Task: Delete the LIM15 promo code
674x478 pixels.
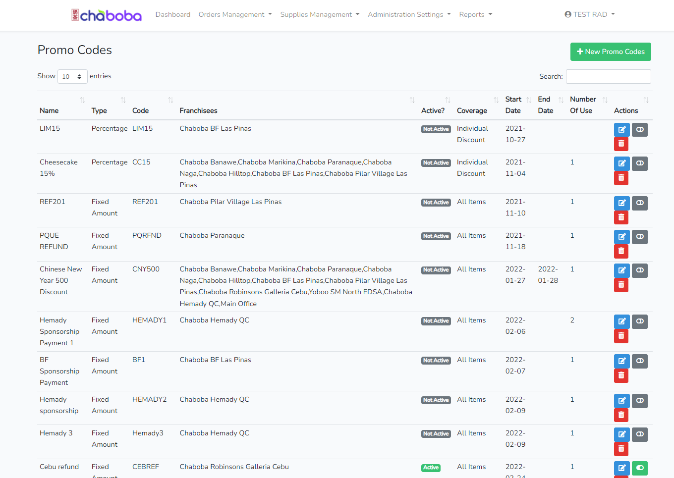Action: click(621, 144)
